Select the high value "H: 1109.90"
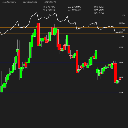Image resolution: width=128 pixels, height=128 pixels. click(74, 7)
